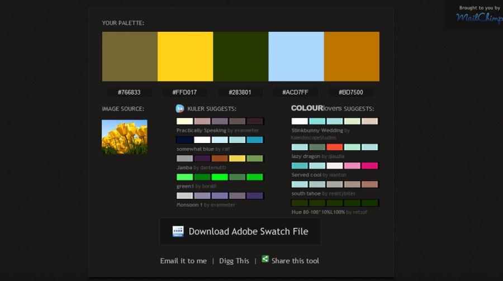Click the Kuler logo icon
The height and width of the screenshot is (281, 503).
(x=180, y=108)
